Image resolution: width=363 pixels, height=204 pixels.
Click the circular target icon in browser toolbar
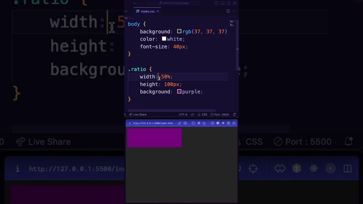point(229,123)
